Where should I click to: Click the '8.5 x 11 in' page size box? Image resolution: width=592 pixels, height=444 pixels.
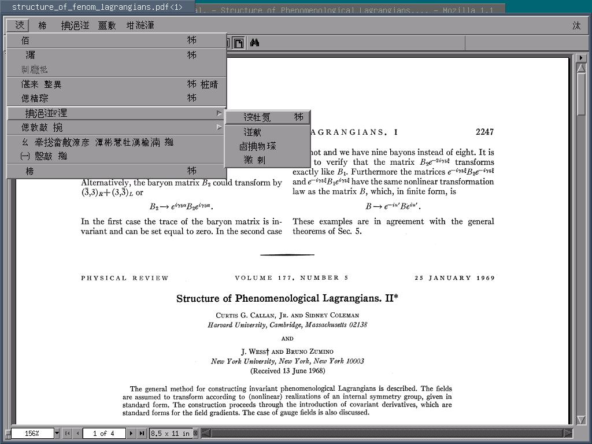tap(171, 433)
